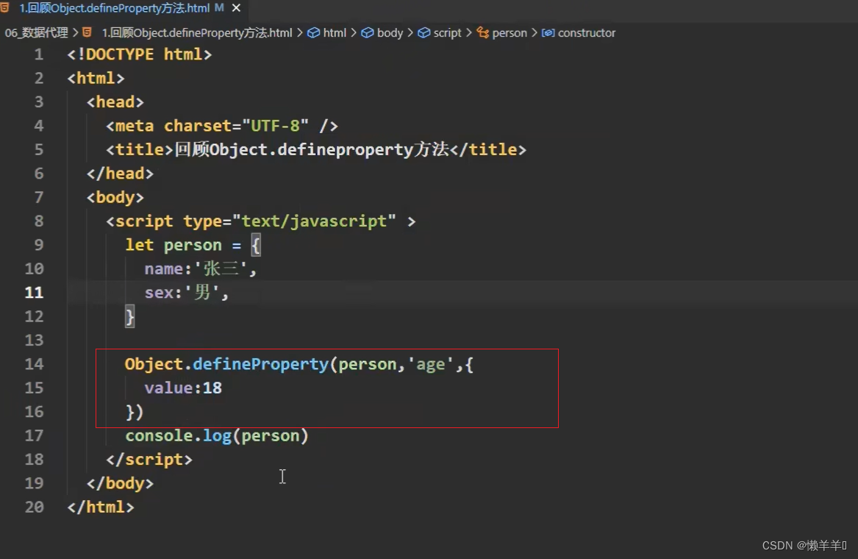The width and height of the screenshot is (858, 559).
Task: Select the person breadcrumb symbol
Action: pyautogui.click(x=509, y=33)
